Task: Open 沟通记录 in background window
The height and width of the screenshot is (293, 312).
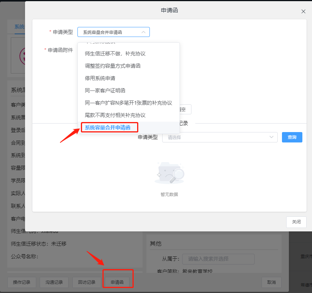Action: tap(54, 282)
